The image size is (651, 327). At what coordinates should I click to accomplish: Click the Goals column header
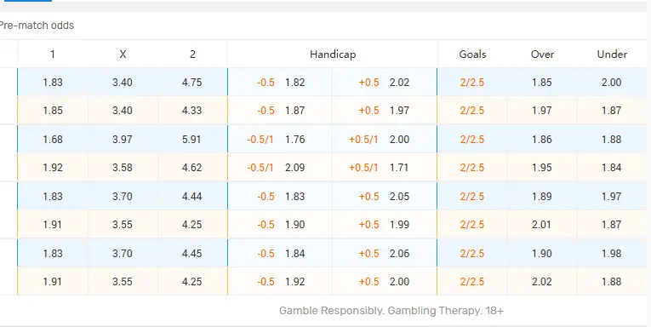[472, 54]
